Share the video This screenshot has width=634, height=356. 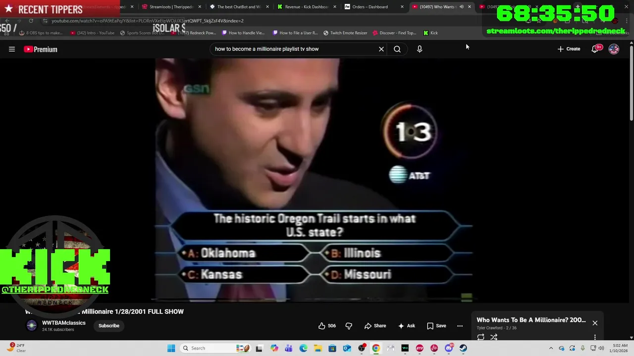pos(375,326)
